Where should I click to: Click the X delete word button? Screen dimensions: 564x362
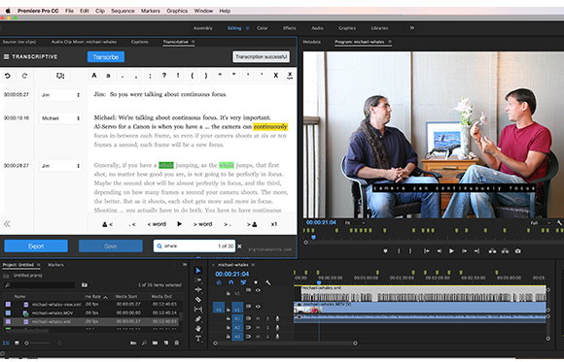(276, 76)
